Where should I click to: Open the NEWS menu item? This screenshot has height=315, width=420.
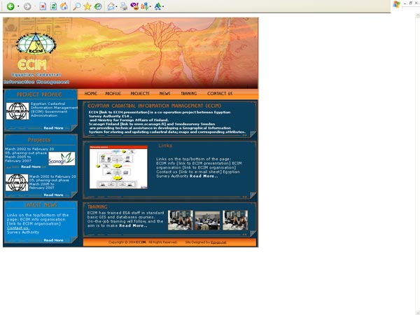coord(164,94)
